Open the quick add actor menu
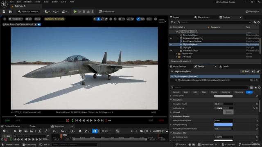262x147 pixels. click(x=47, y=11)
